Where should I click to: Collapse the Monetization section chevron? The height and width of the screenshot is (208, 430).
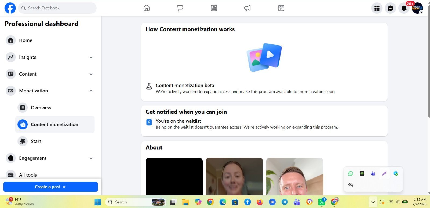click(x=91, y=91)
